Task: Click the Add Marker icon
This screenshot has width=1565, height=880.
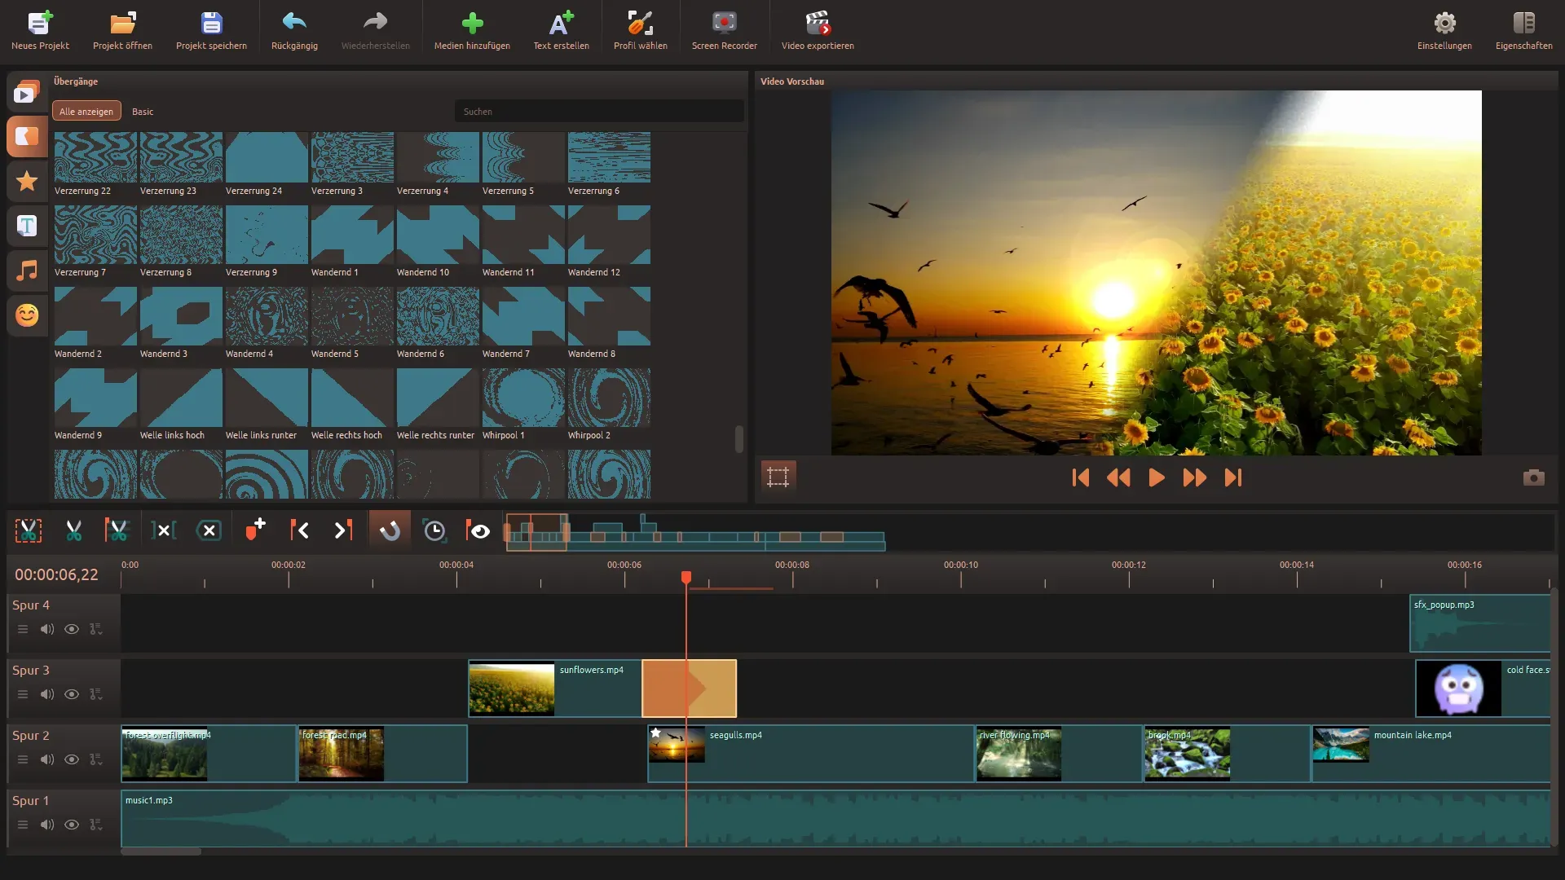Action: [255, 530]
